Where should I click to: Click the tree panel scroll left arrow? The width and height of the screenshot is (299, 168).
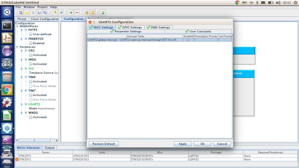coord(17,140)
